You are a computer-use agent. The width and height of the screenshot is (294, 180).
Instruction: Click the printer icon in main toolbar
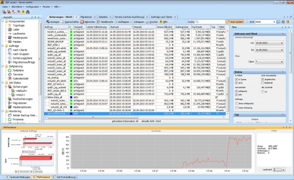tap(28, 12)
